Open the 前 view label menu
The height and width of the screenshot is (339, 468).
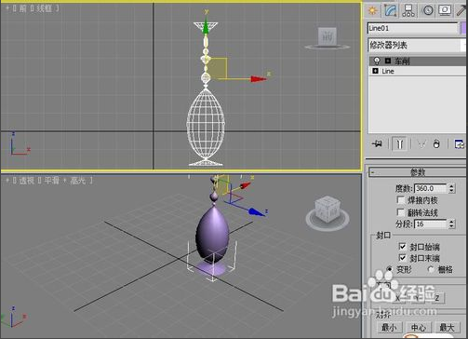click(x=22, y=8)
